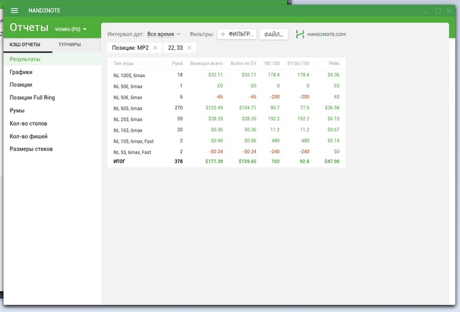Sort by бб/100 column header
Viewport: 460px width, 312px height.
click(272, 63)
